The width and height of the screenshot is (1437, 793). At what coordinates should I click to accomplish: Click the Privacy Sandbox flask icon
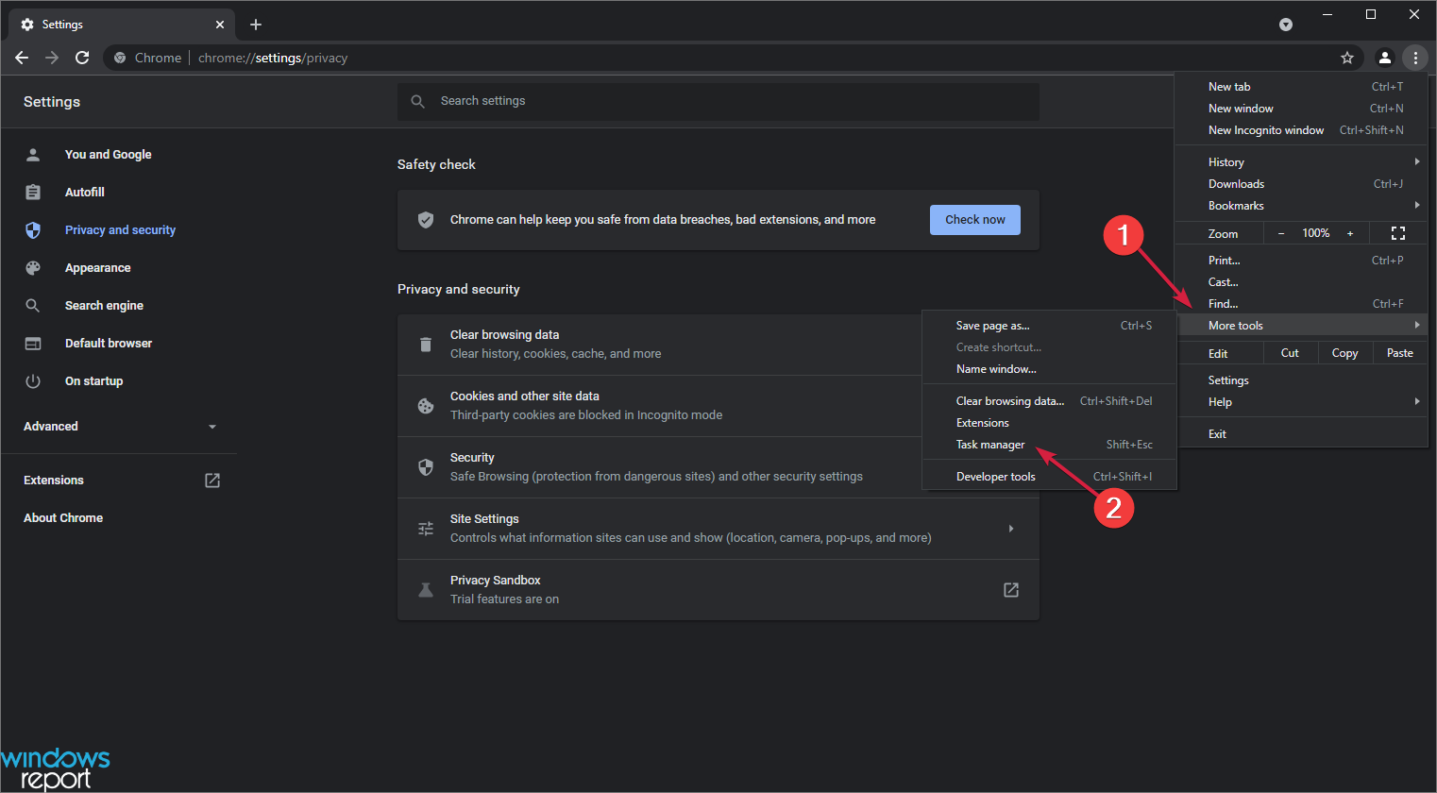426,590
